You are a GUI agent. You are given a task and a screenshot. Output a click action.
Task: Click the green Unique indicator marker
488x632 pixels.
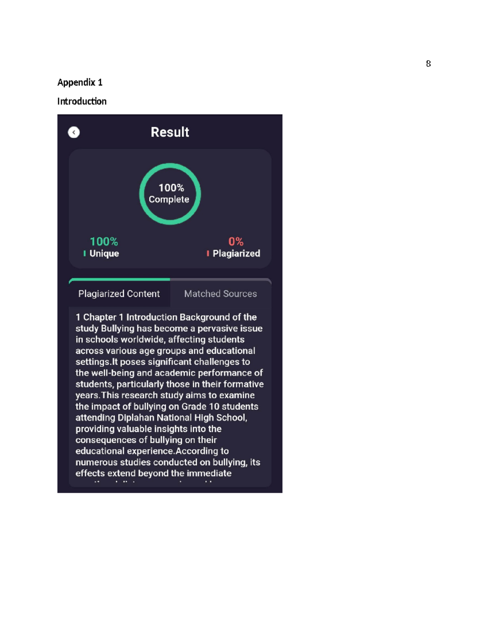[85, 254]
